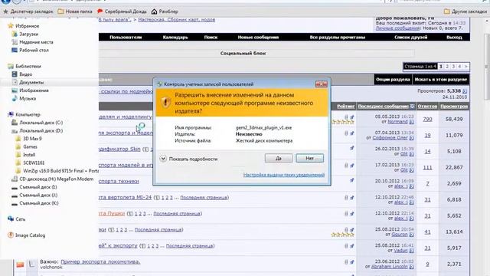Open Список друзей menu
Viewport: 490px width, 276px height.
click(x=410, y=38)
